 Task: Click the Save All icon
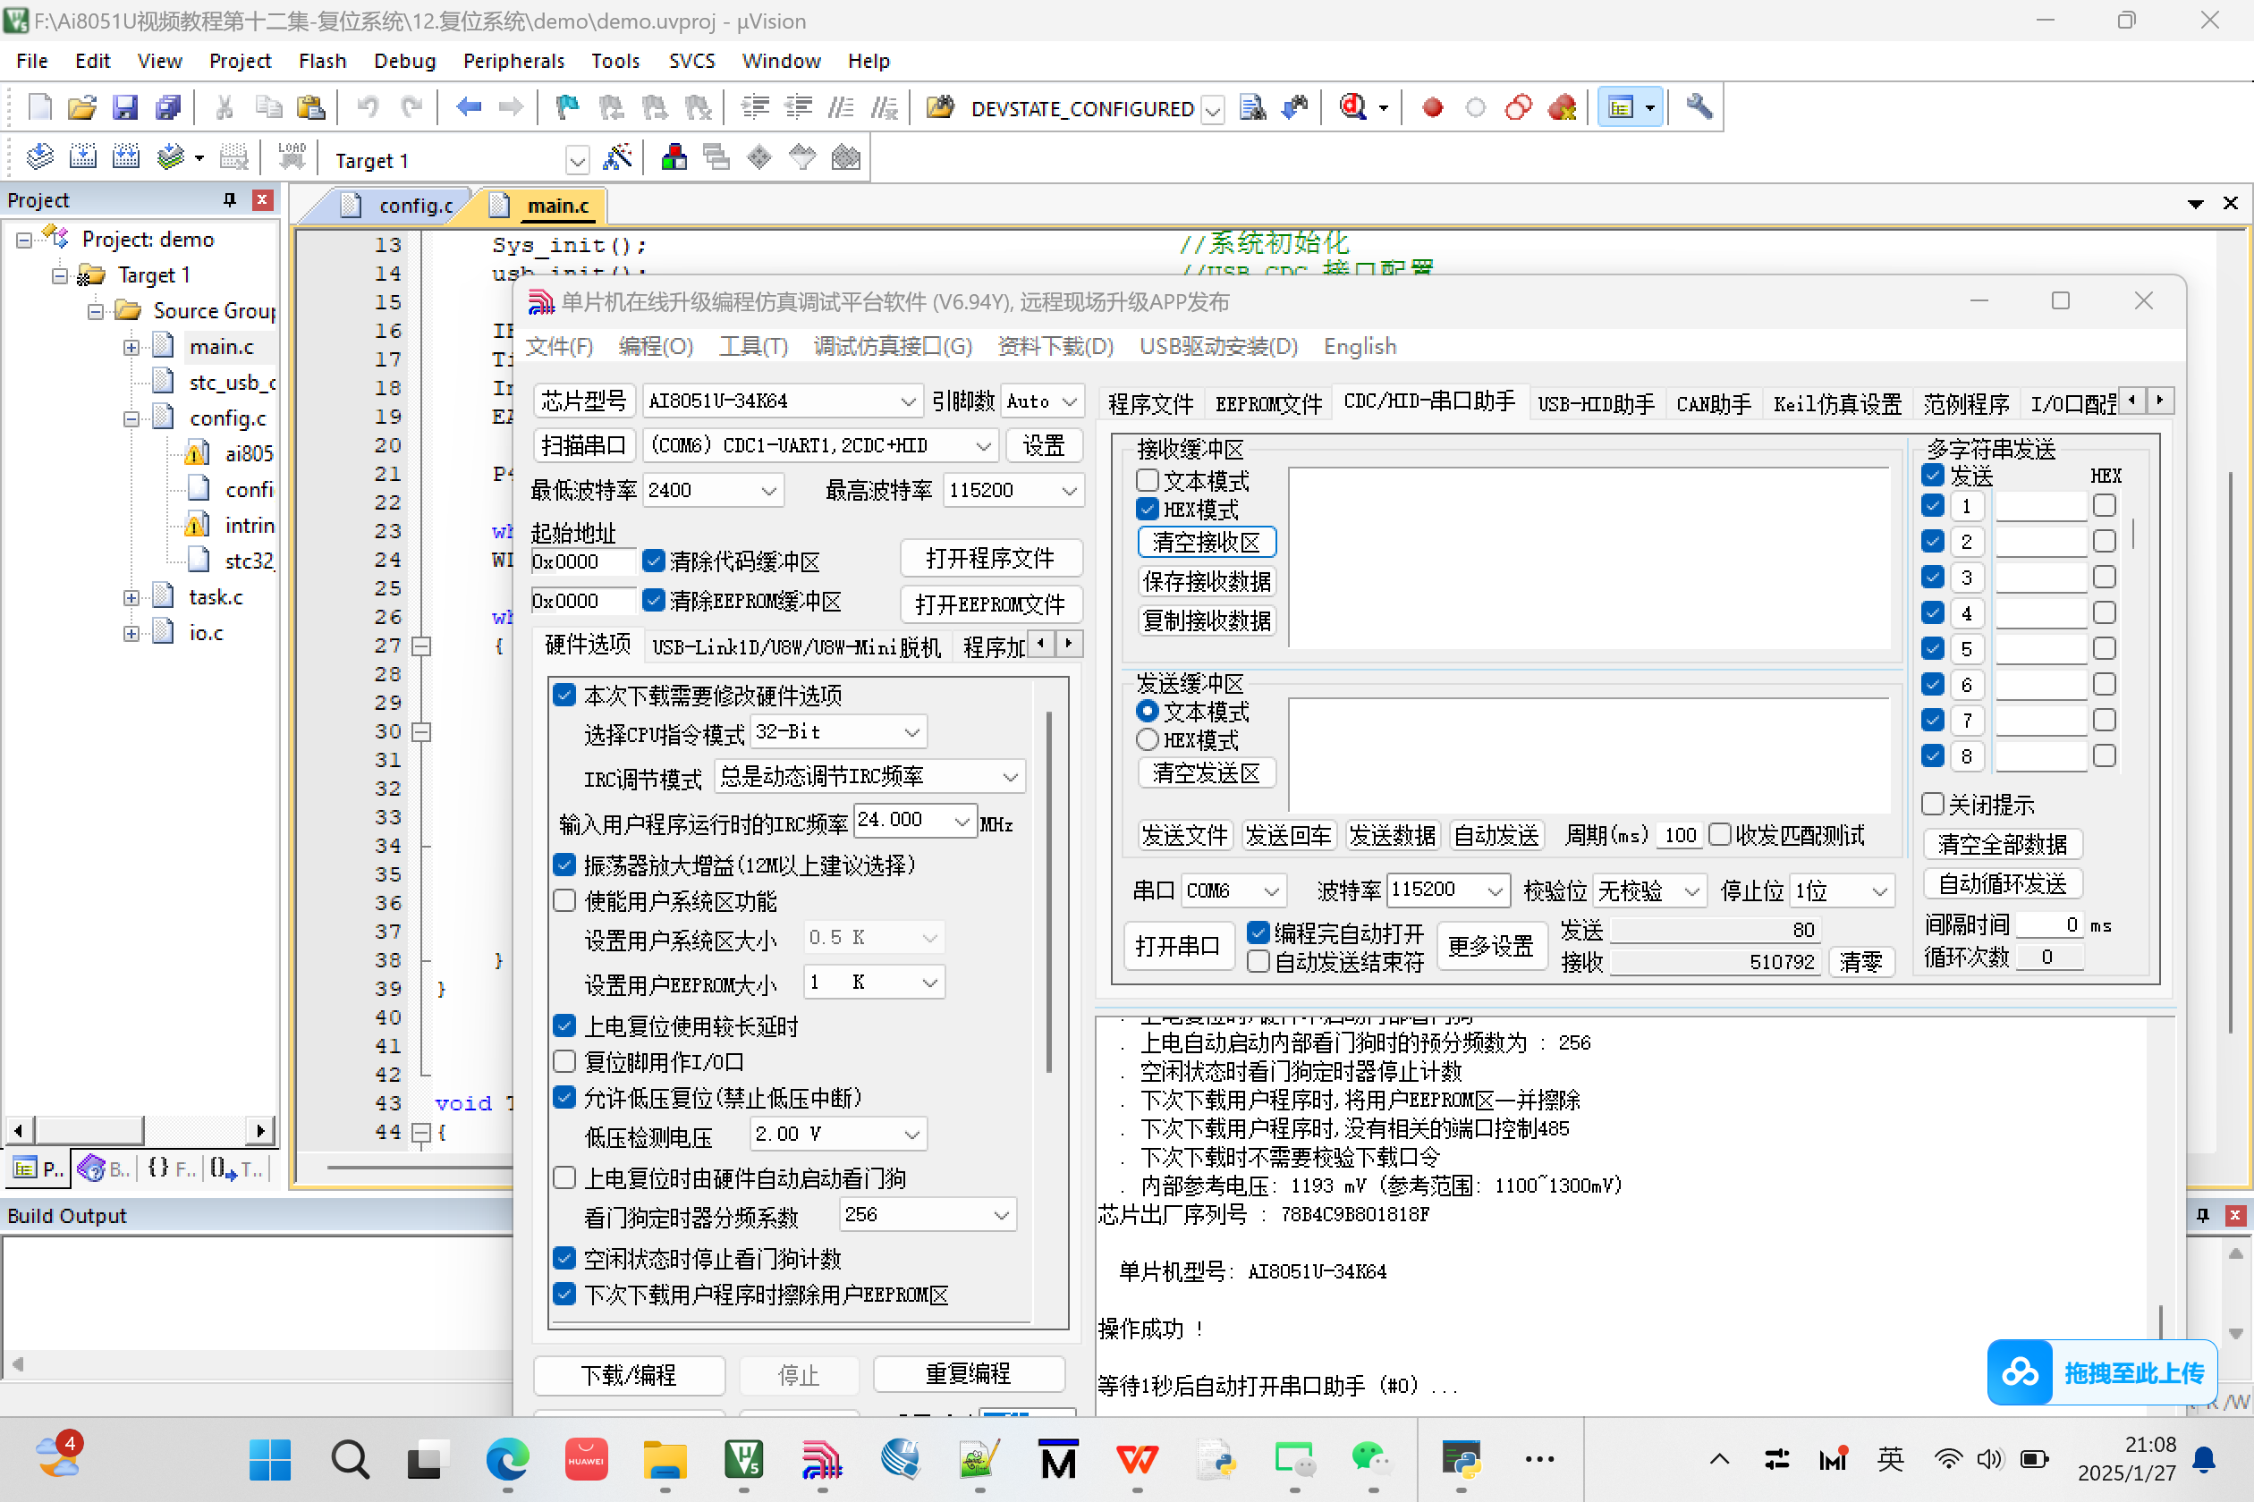pyautogui.click(x=168, y=107)
